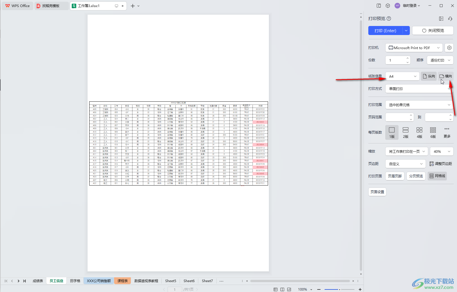
Task: Toggle 网格线 gridlines printing
Action: pyautogui.click(x=437, y=176)
